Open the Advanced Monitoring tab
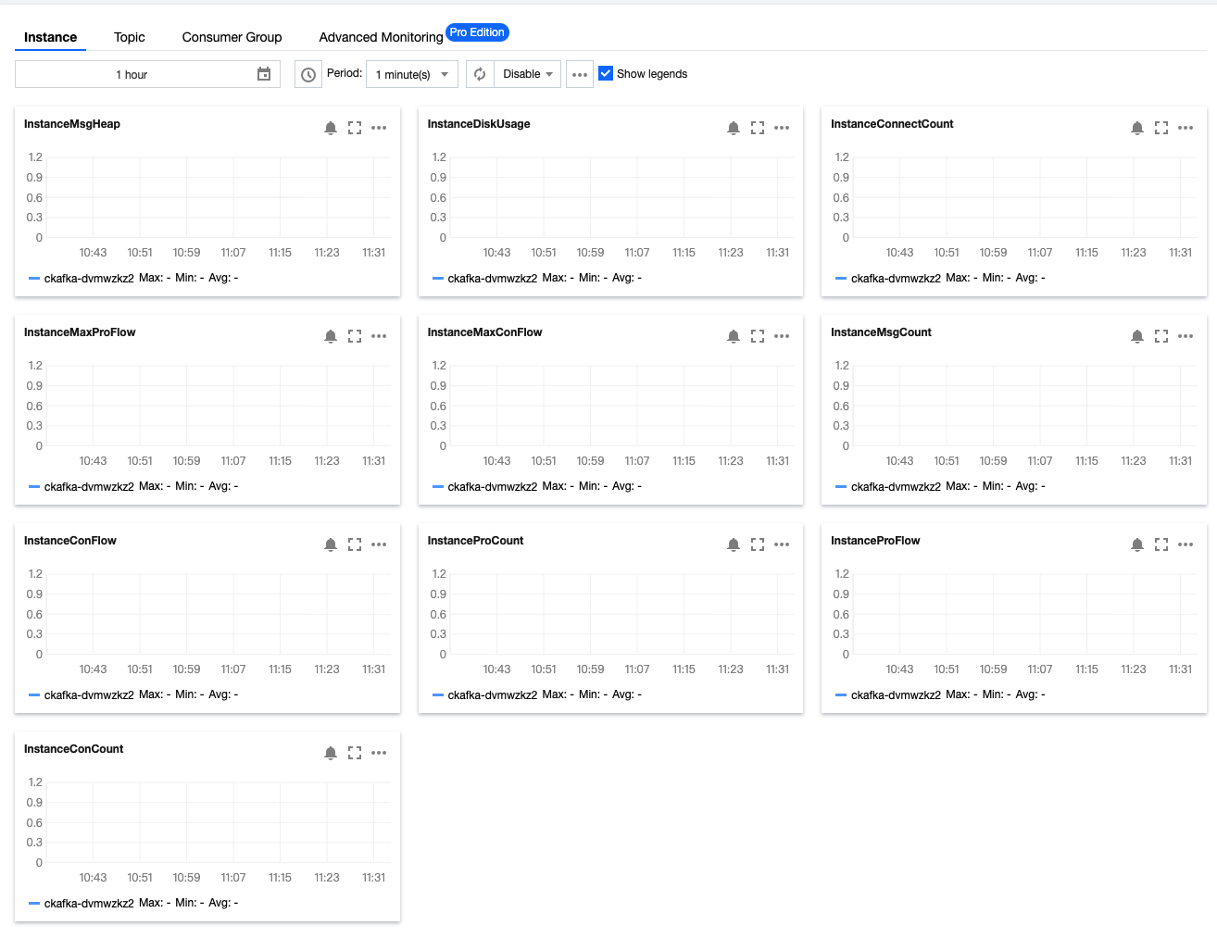The width and height of the screenshot is (1217, 938). coord(381,37)
